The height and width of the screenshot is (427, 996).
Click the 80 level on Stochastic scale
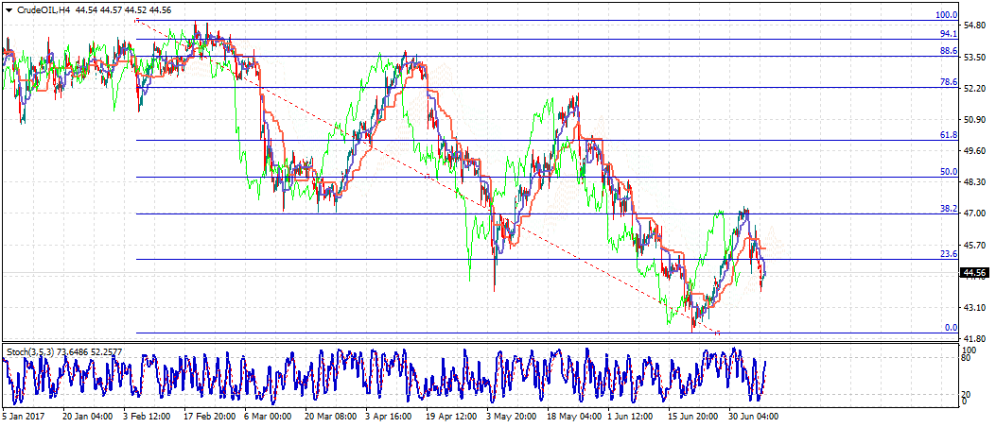[x=966, y=358]
